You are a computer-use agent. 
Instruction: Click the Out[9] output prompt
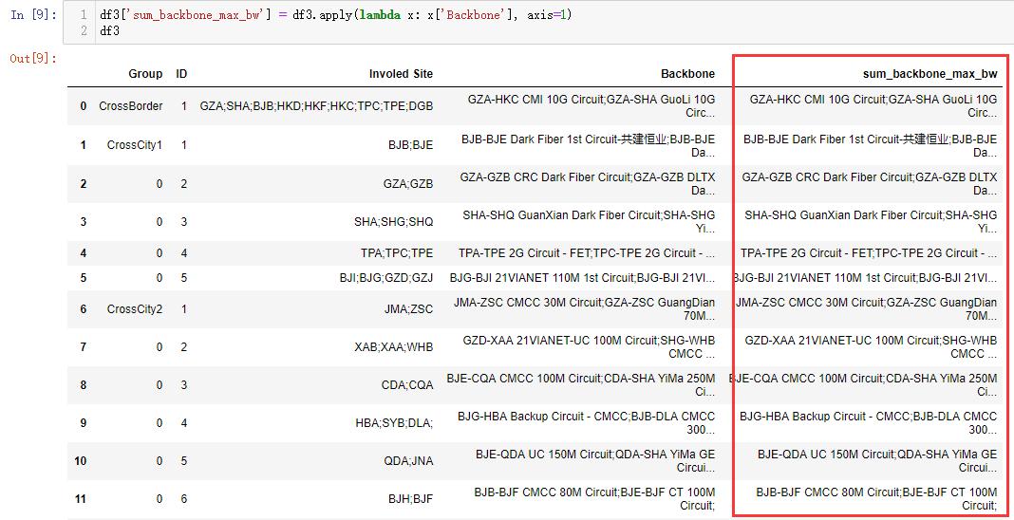[33, 59]
